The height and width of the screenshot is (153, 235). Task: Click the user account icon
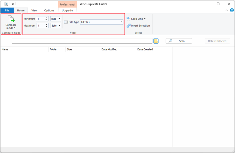point(232,10)
